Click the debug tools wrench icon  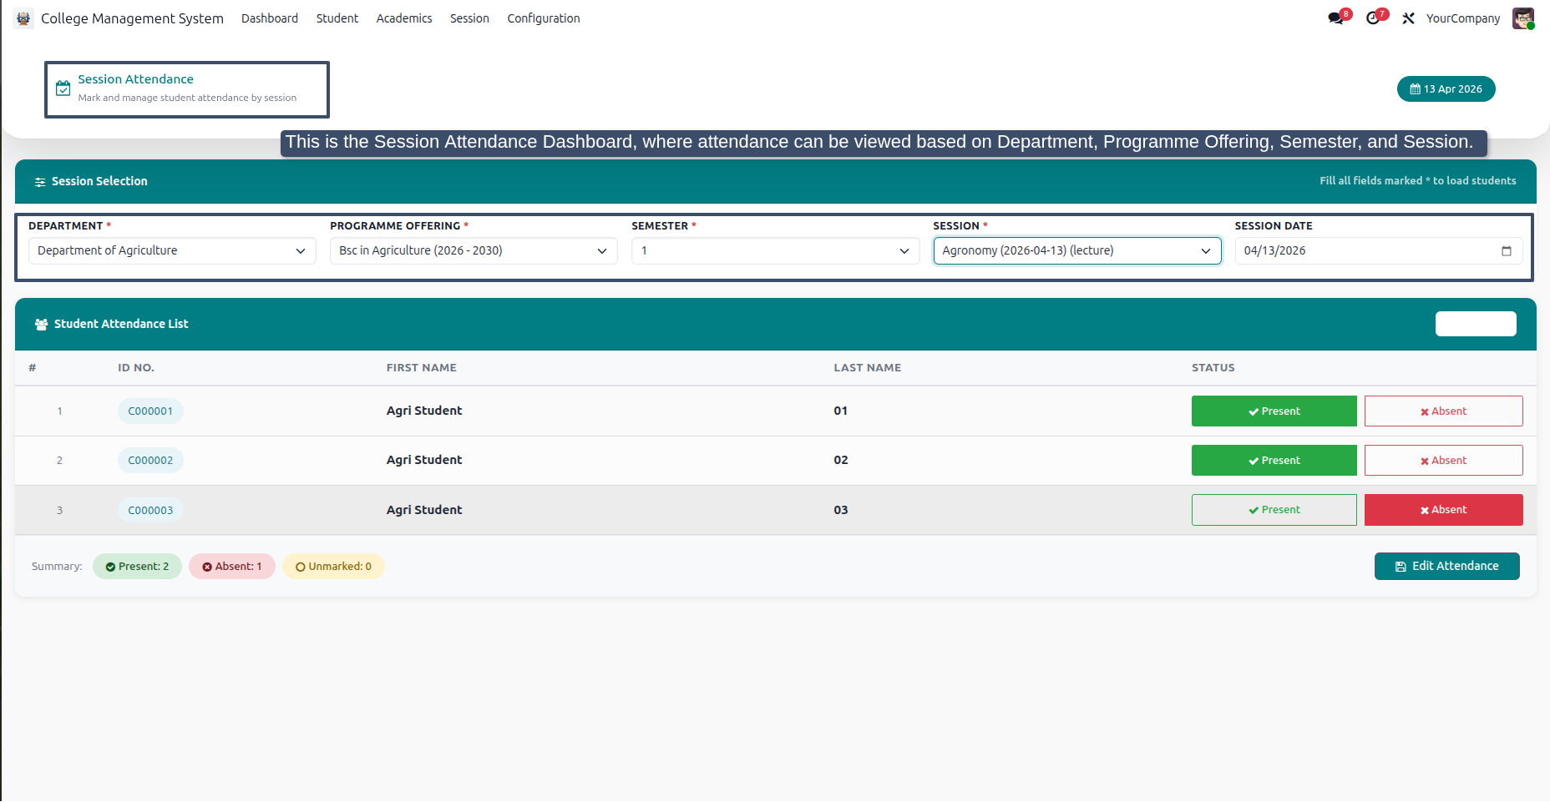pyautogui.click(x=1409, y=18)
